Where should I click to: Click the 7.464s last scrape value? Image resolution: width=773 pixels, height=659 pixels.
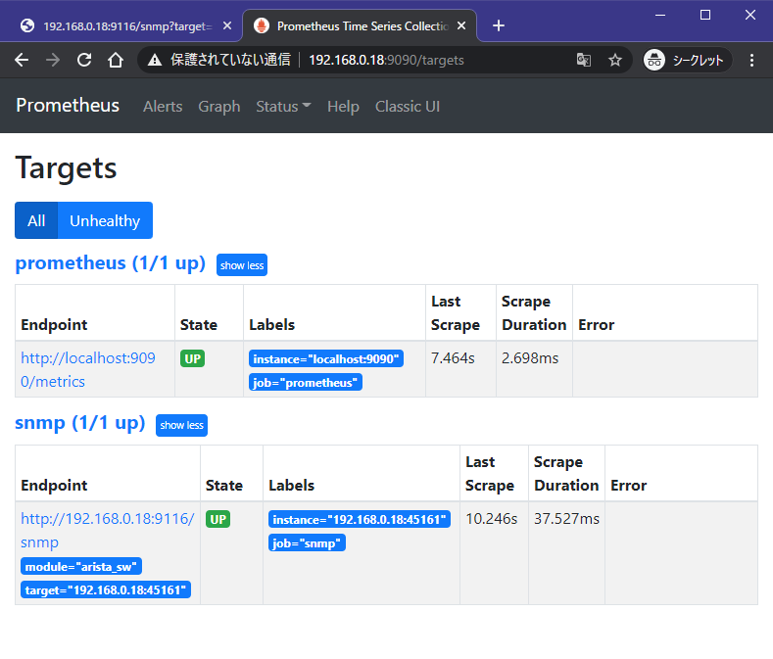pos(453,358)
